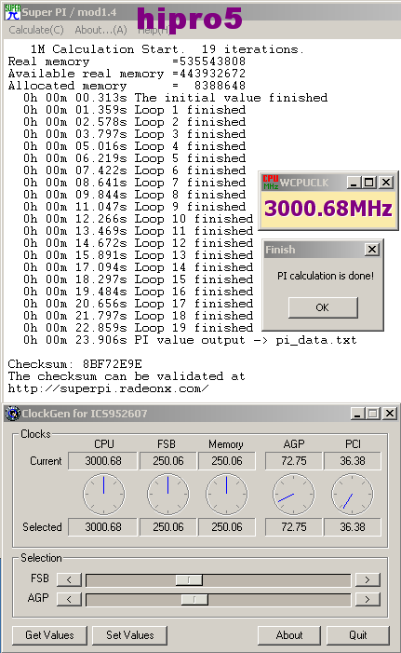Click the Selected CPU 3000.68 field
Image resolution: width=401 pixels, height=653 pixels.
[102, 527]
